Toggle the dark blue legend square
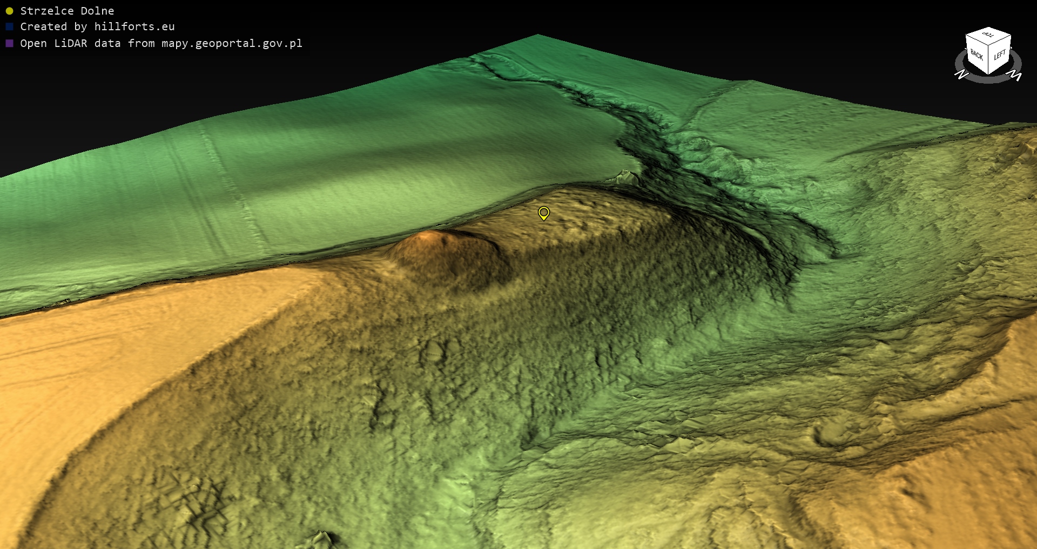The image size is (1037, 549). pos(9,27)
